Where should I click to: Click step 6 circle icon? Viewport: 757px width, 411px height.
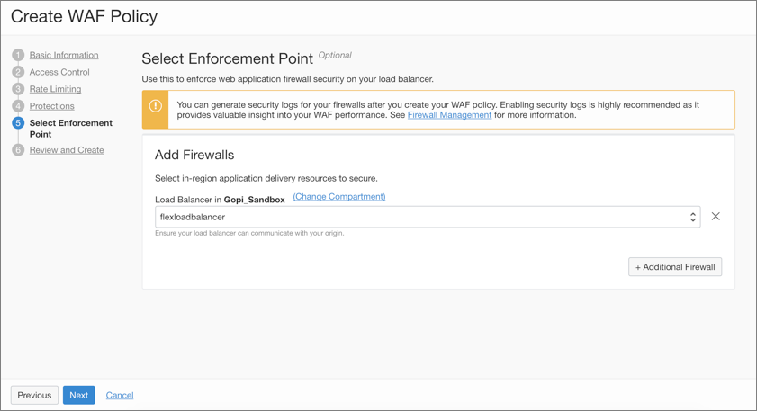coord(18,150)
